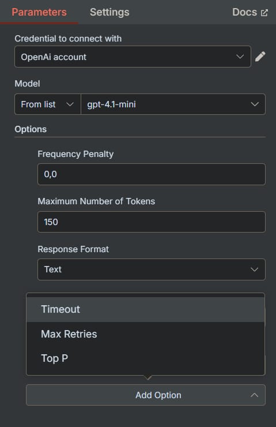
Task: Click the chevron in Response Format field
Action: [x=254, y=269]
